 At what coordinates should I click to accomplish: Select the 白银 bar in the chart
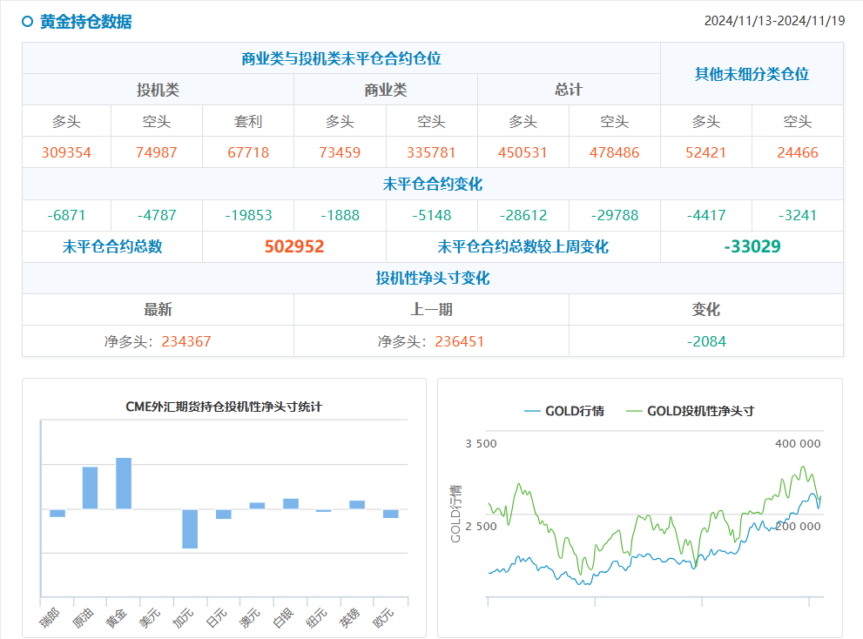click(x=290, y=503)
